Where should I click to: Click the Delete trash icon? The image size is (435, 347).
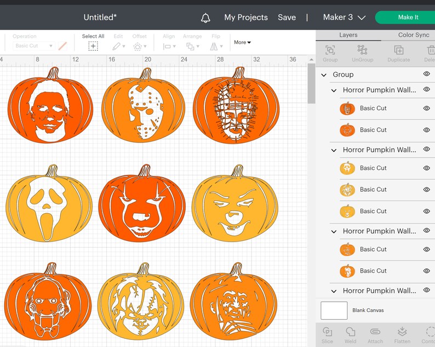[431, 50]
